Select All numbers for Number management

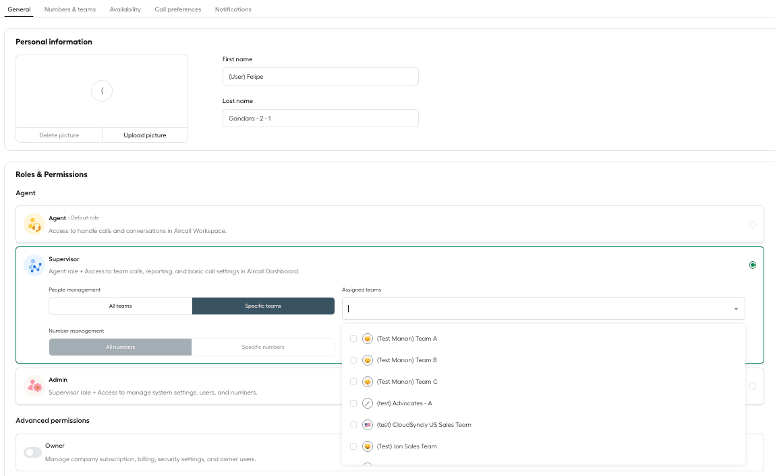pyautogui.click(x=121, y=347)
